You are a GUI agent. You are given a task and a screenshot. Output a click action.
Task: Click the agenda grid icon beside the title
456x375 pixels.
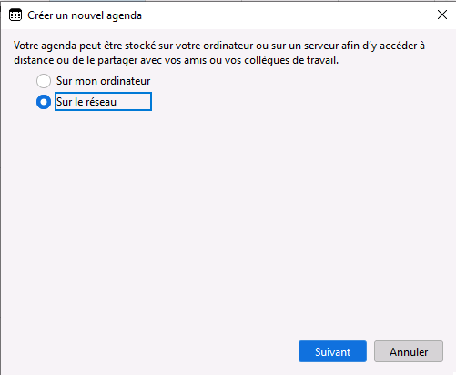[x=15, y=15]
